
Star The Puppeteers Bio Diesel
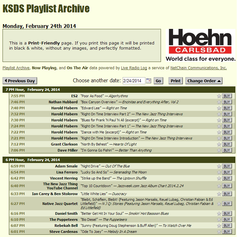pos(219,220)
